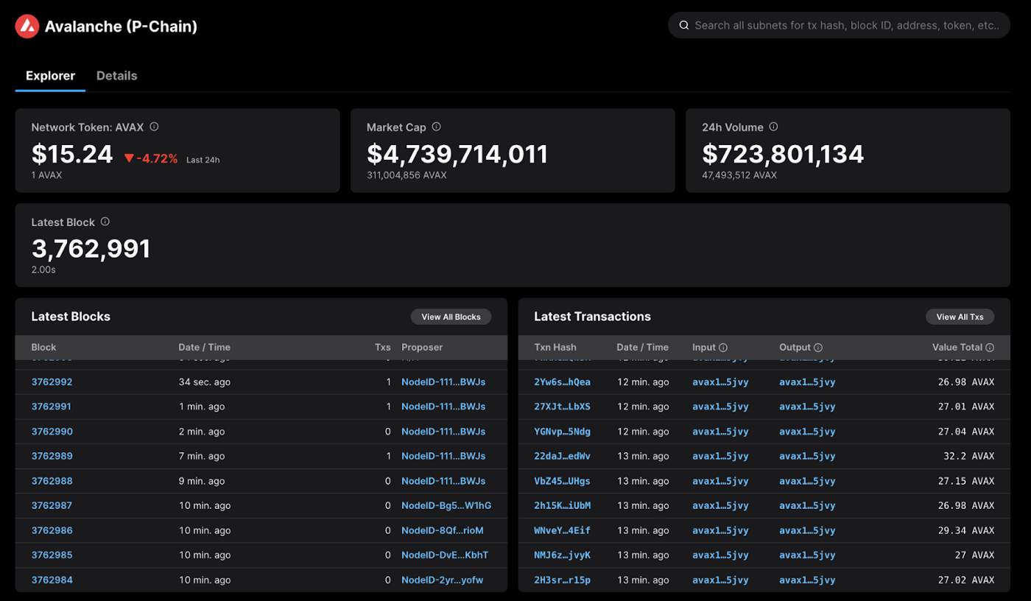The width and height of the screenshot is (1031, 601).
Task: Open the 24h Volume info tooltip
Action: click(x=773, y=127)
